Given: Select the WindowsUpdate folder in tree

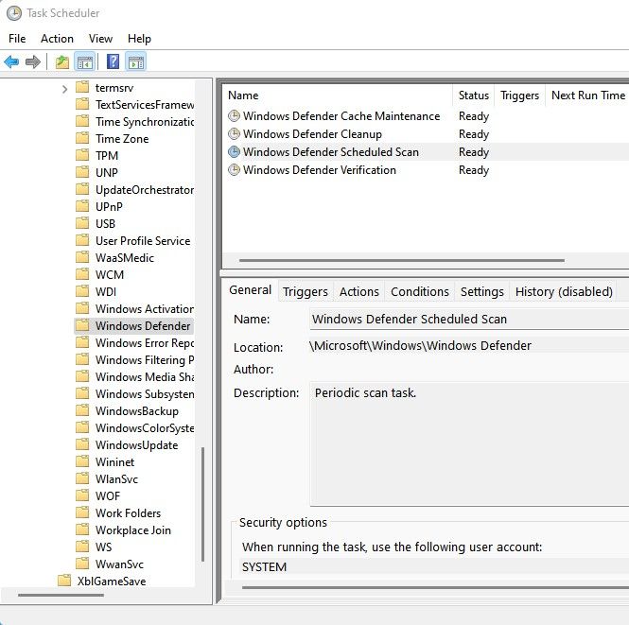Looking at the screenshot, I should [x=136, y=445].
